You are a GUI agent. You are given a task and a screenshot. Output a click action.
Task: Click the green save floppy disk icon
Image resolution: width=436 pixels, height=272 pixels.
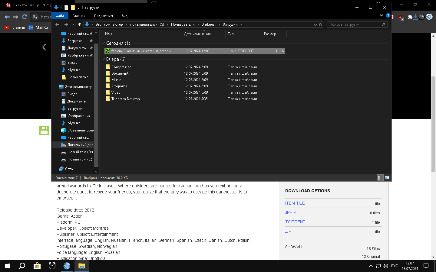pyautogui.click(x=44, y=130)
